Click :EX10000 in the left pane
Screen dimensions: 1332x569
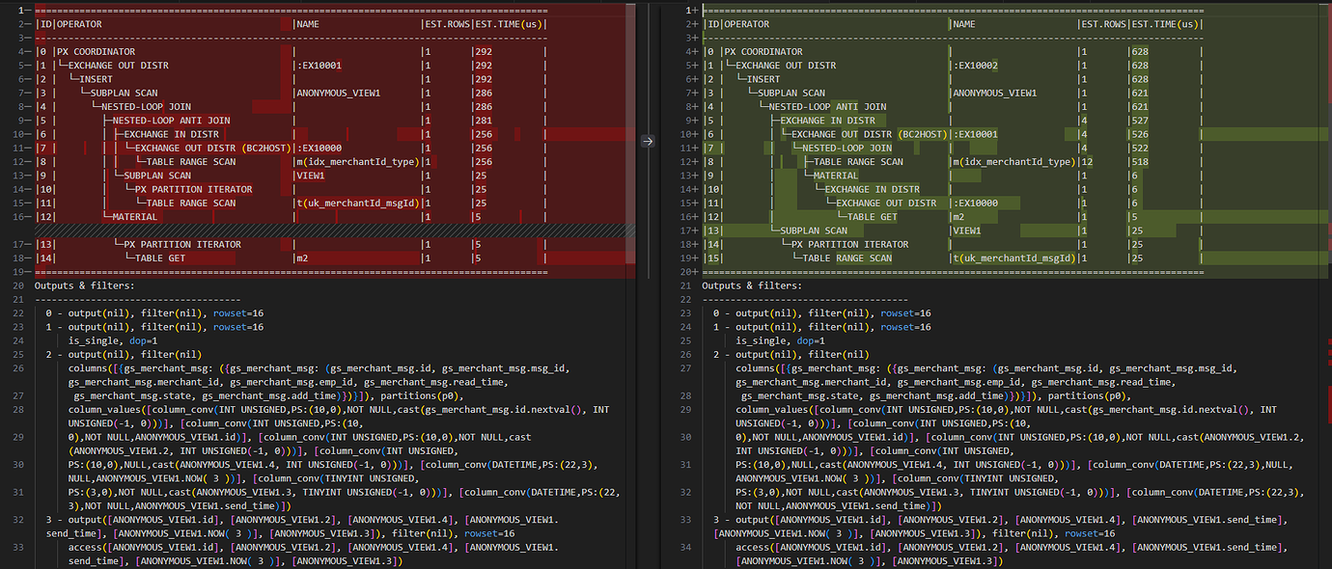point(319,149)
